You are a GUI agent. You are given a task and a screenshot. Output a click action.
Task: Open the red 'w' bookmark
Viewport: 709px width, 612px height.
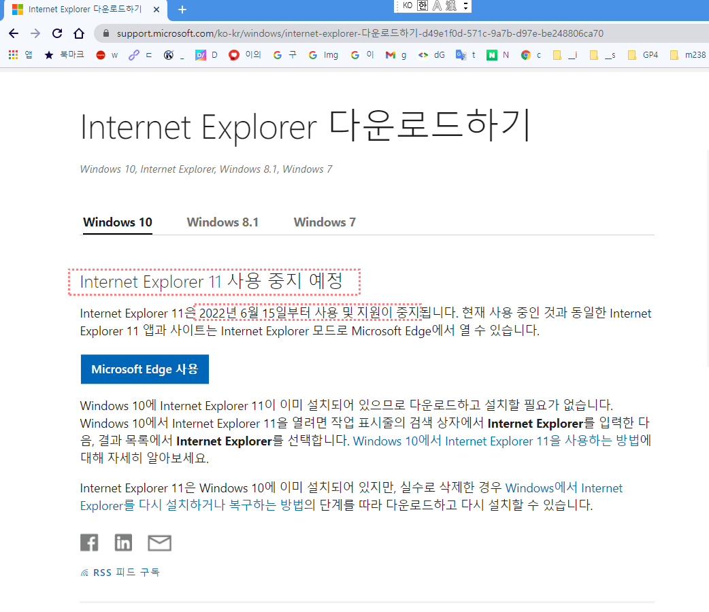107,54
